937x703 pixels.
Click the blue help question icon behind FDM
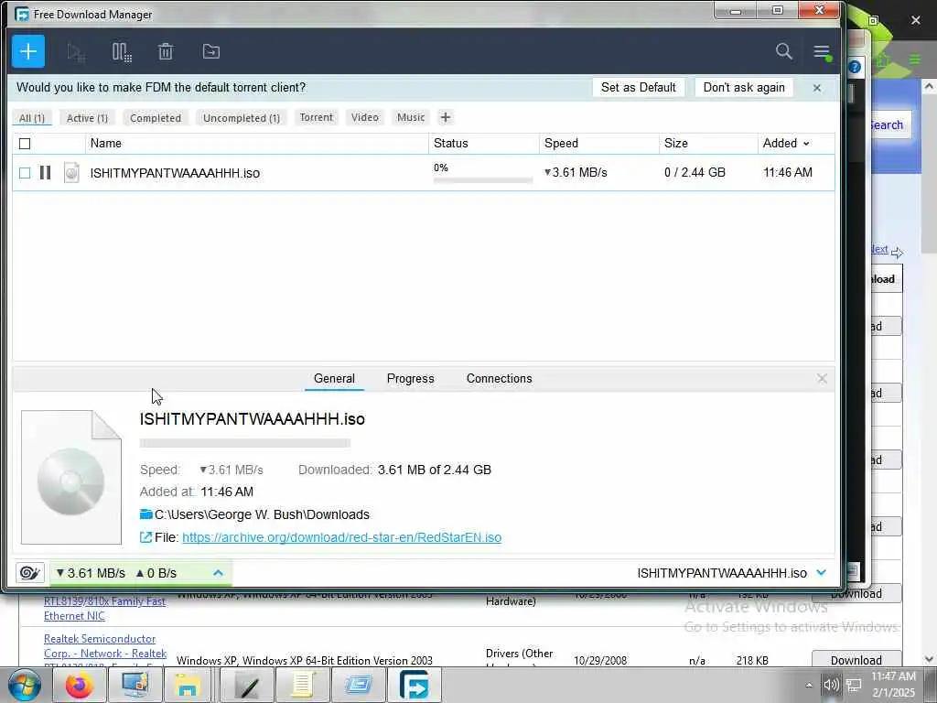point(855,66)
